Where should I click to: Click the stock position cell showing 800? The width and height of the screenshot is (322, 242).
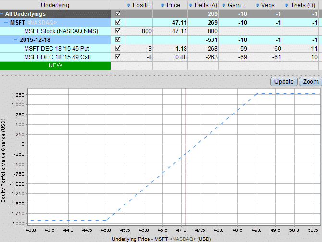pyautogui.click(x=139, y=31)
